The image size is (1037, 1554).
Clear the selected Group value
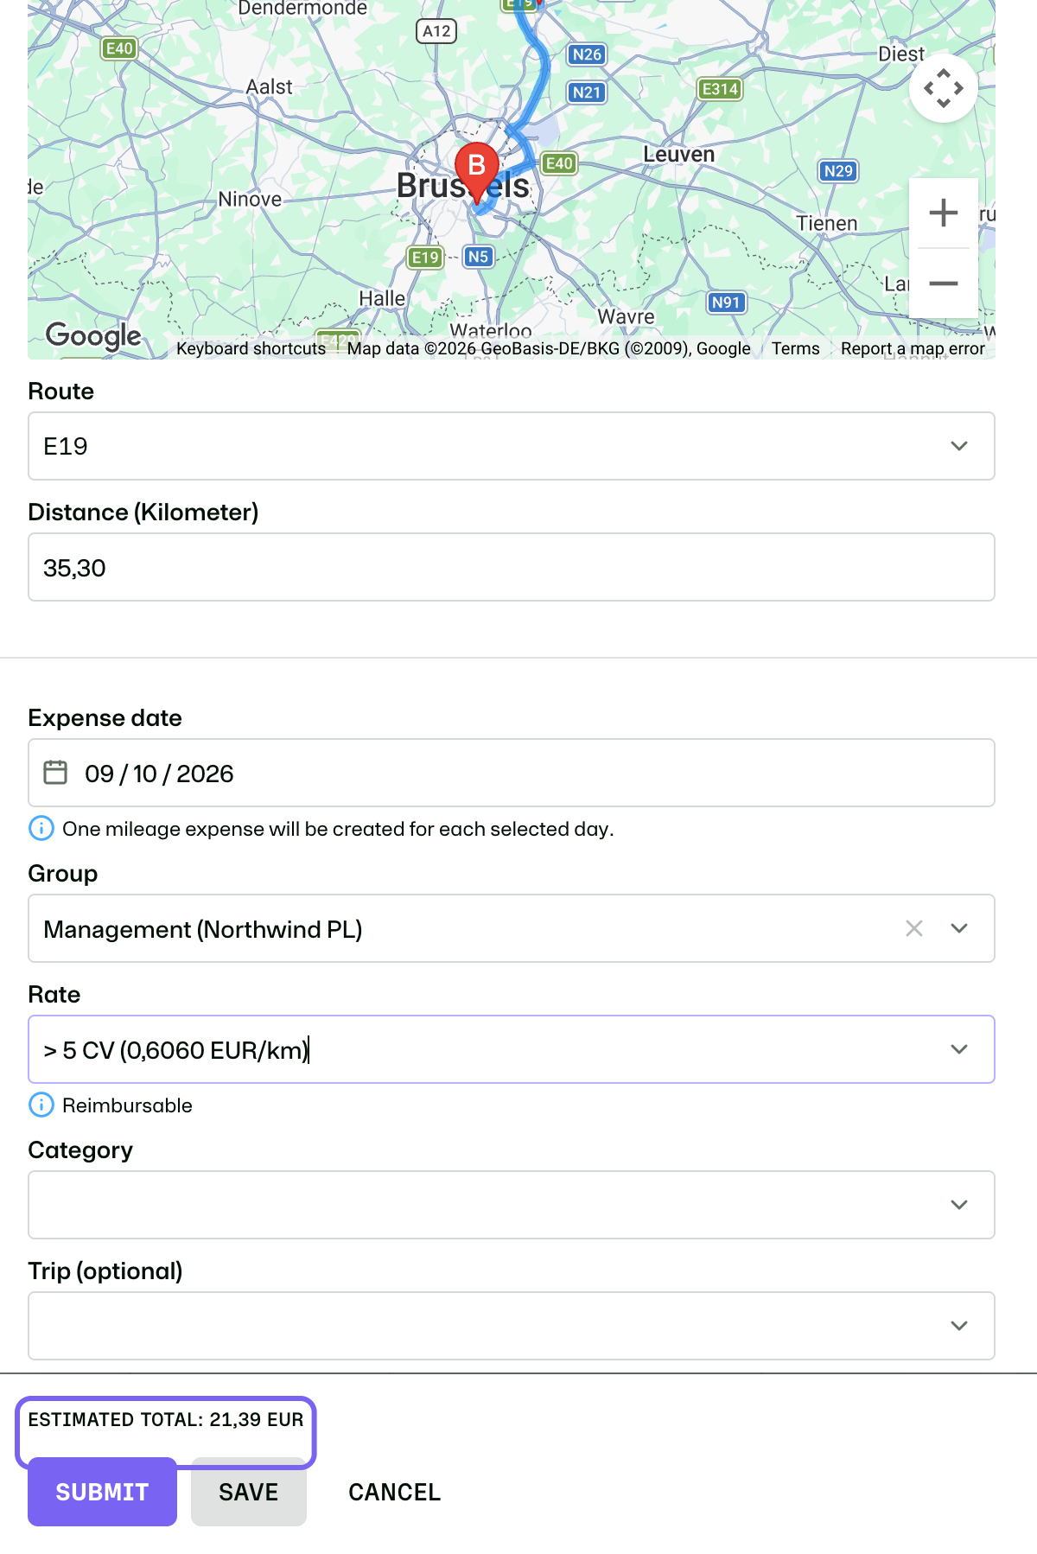(914, 928)
